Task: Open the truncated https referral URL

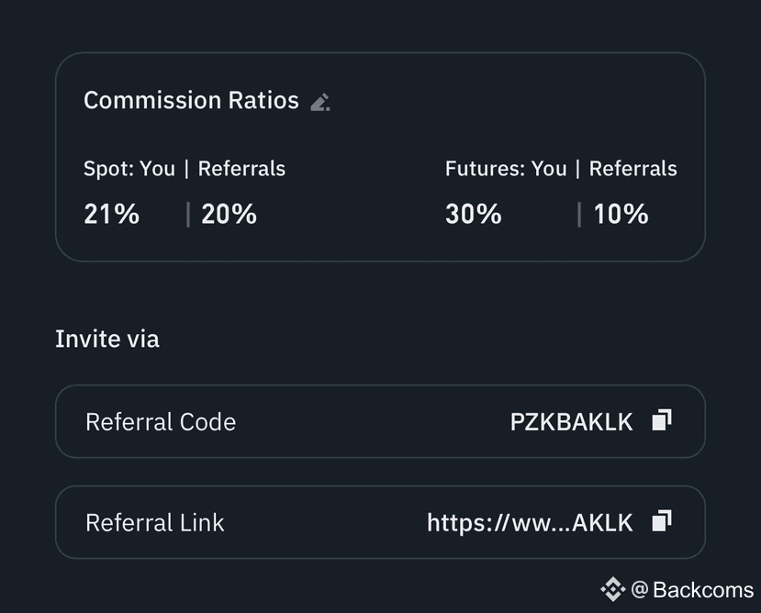Action: pyautogui.click(x=530, y=523)
